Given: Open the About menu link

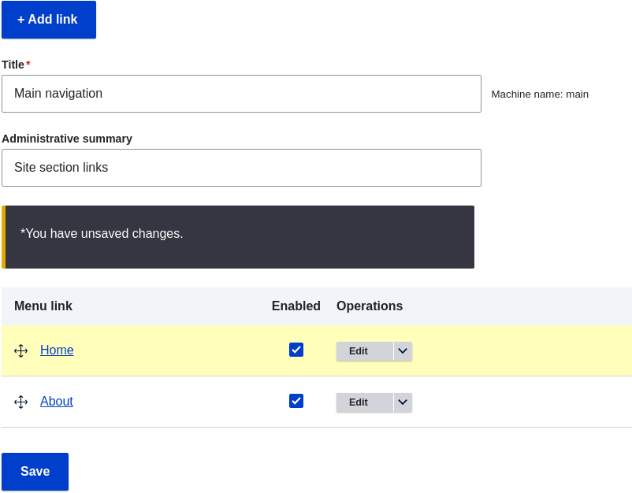Looking at the screenshot, I should click(x=57, y=401).
